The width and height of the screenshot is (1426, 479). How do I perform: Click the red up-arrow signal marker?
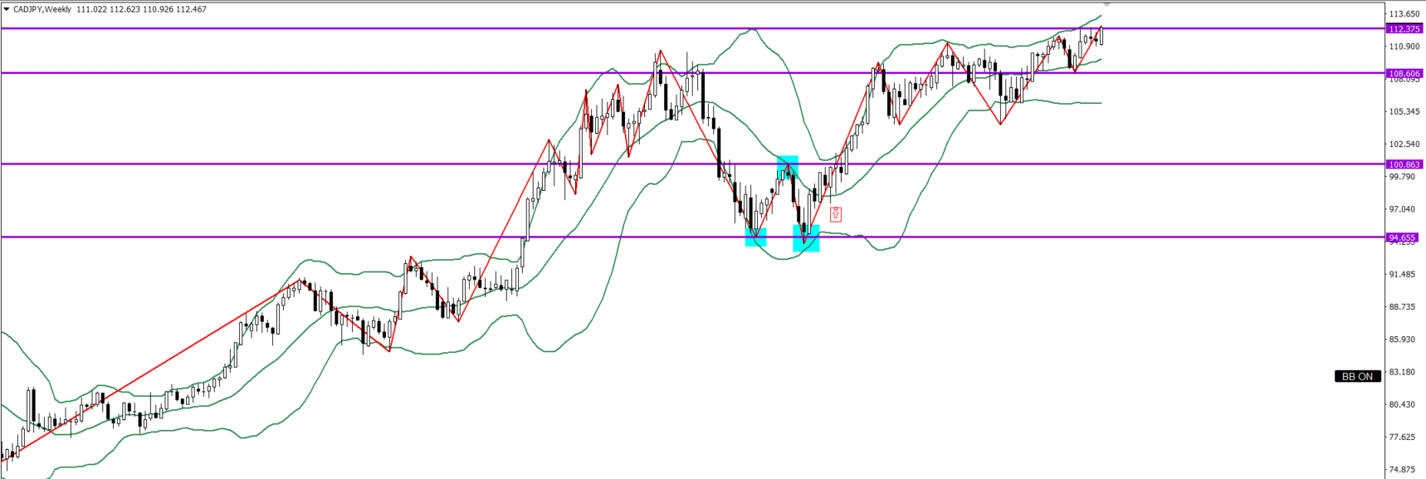(x=835, y=214)
